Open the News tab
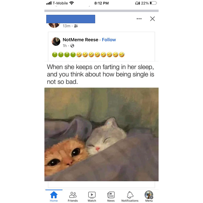The image size is (203, 203). [x=111, y=197]
